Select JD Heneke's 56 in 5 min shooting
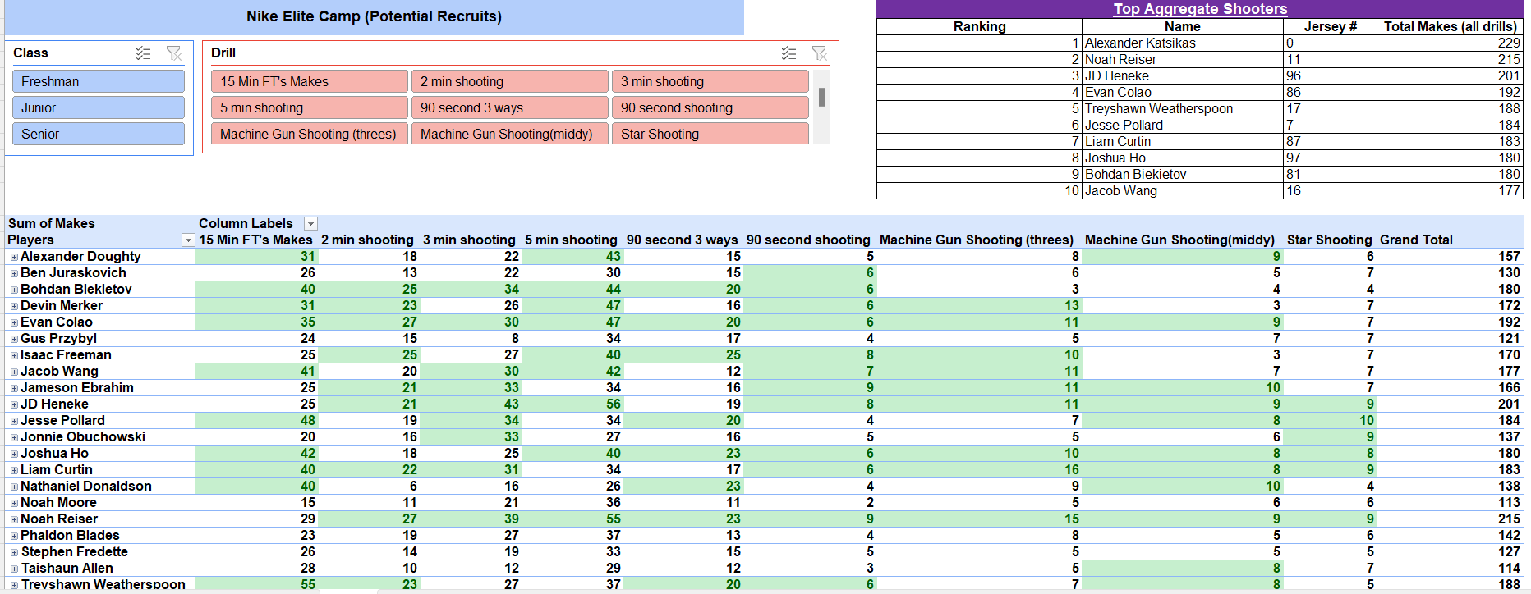 572,404
